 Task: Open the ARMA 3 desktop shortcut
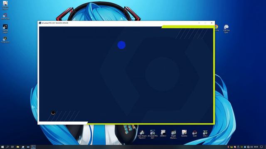(x=163, y=133)
